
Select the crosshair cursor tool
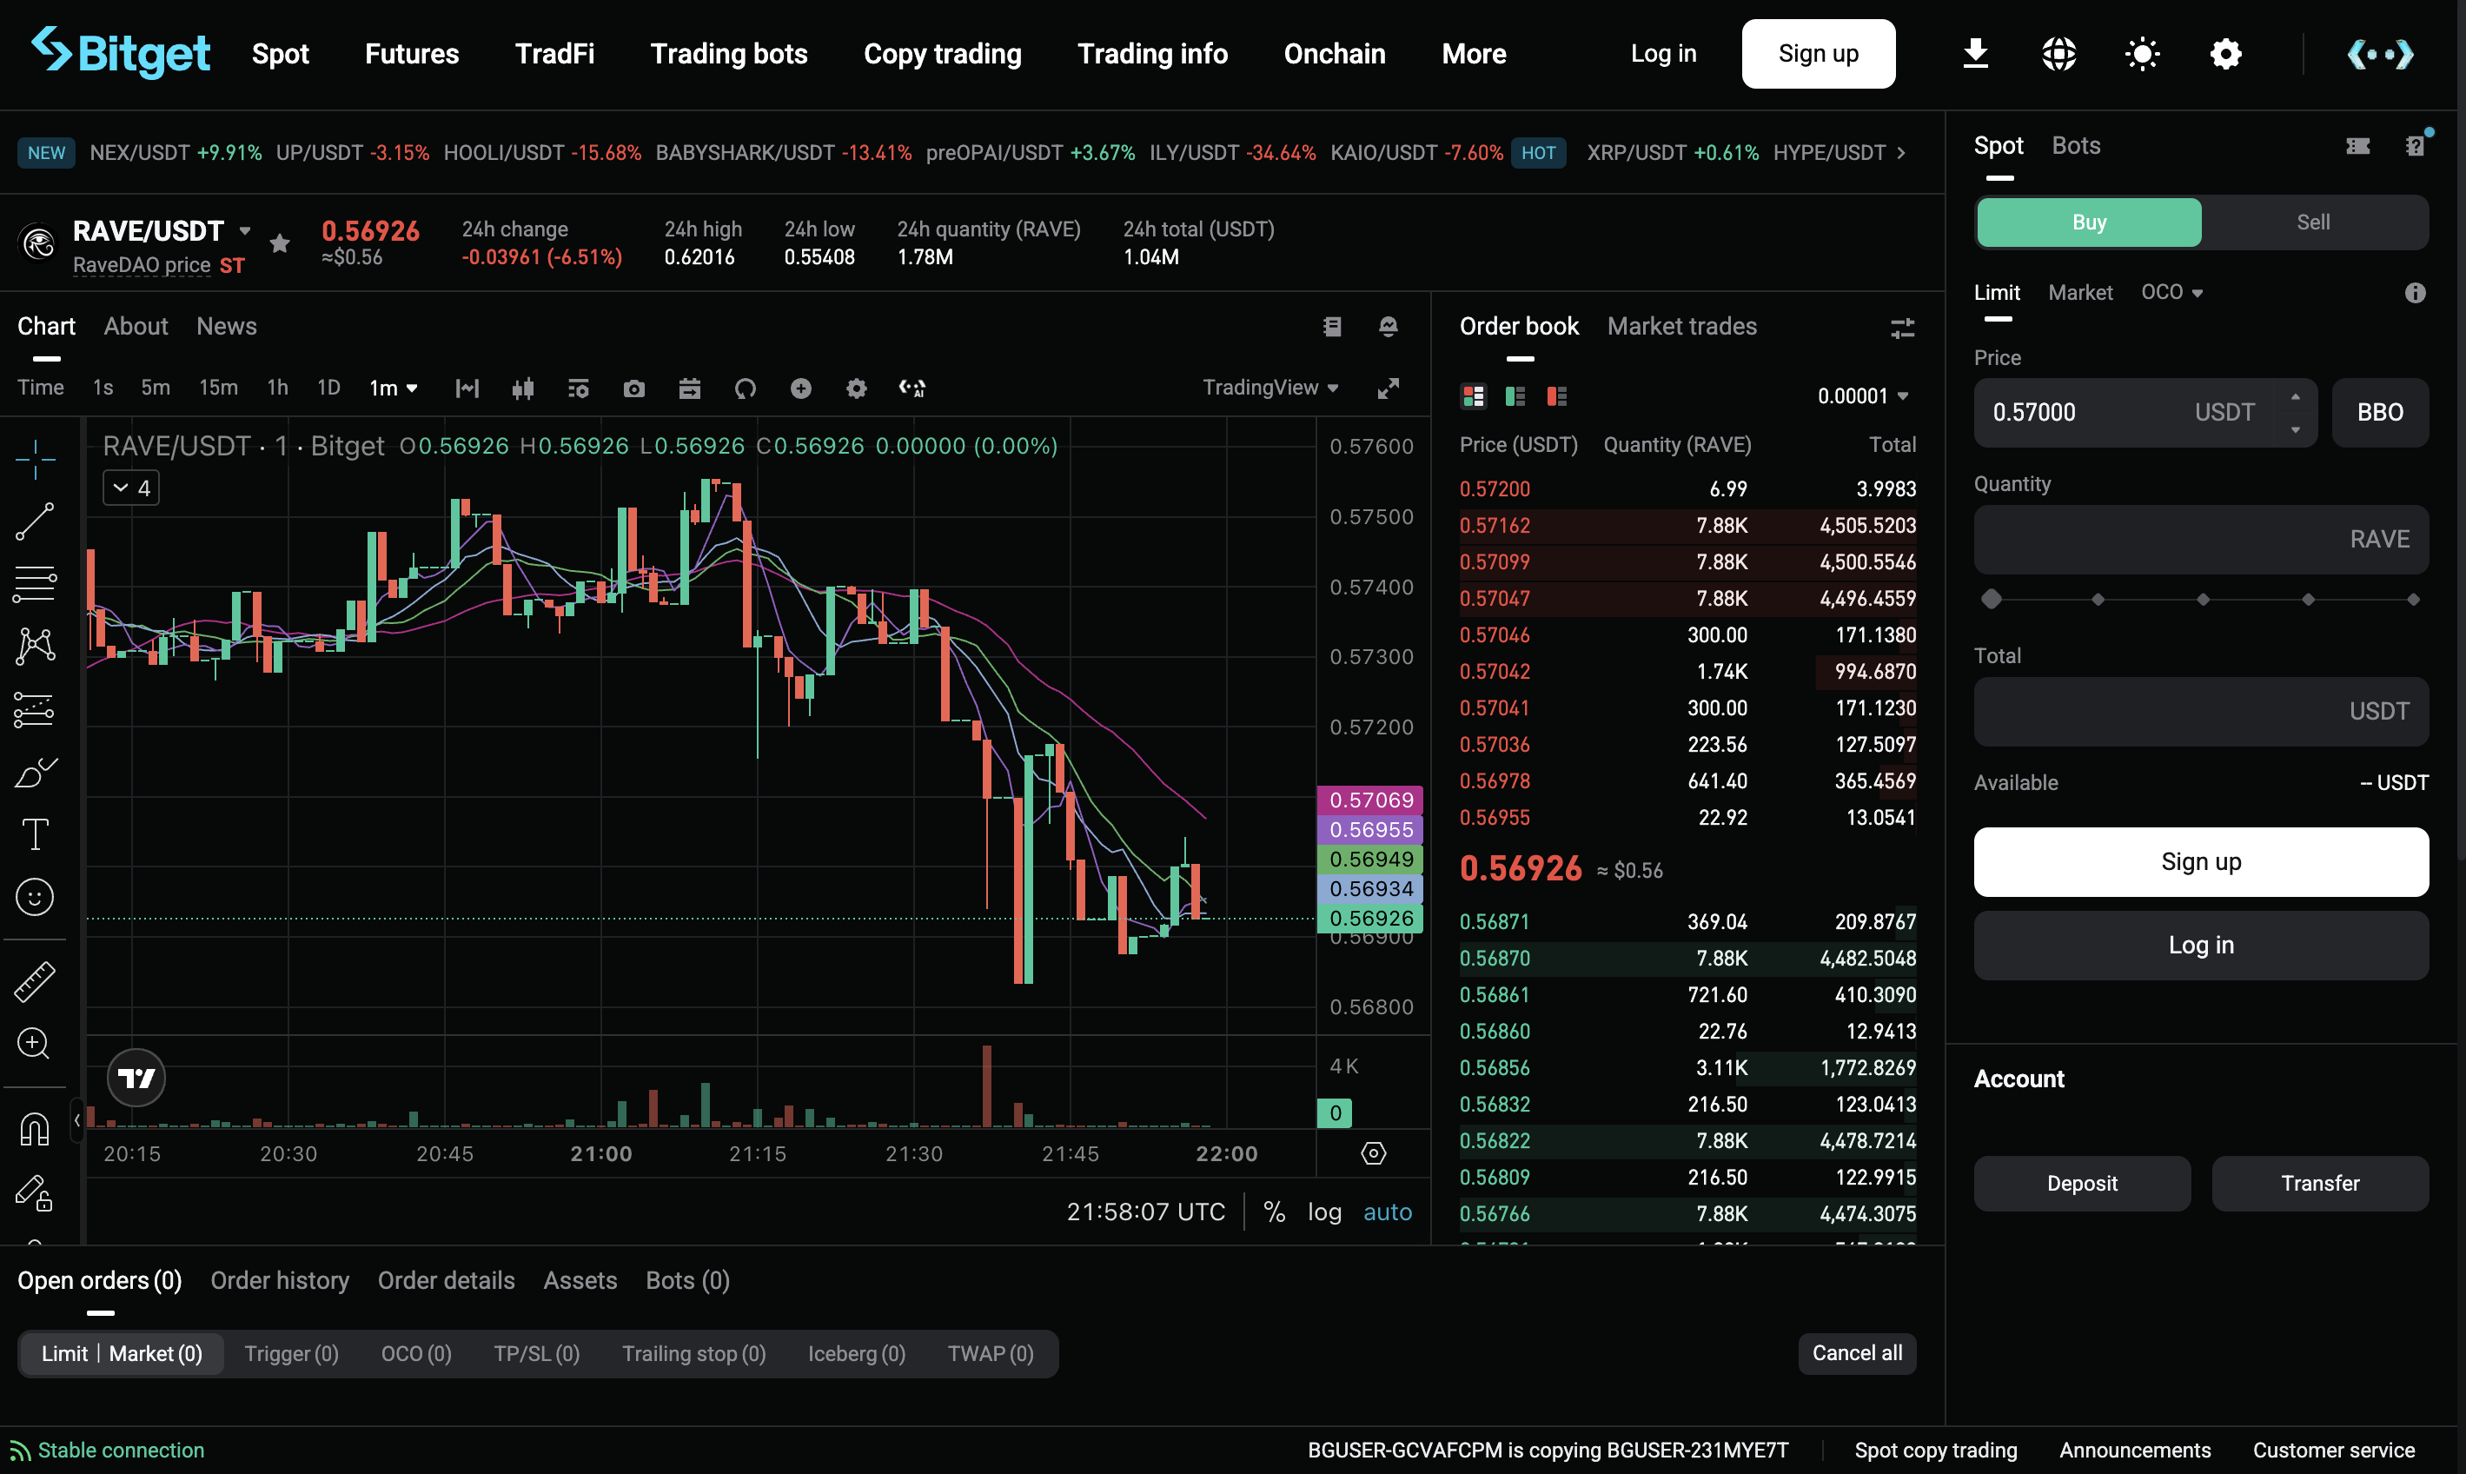click(35, 459)
